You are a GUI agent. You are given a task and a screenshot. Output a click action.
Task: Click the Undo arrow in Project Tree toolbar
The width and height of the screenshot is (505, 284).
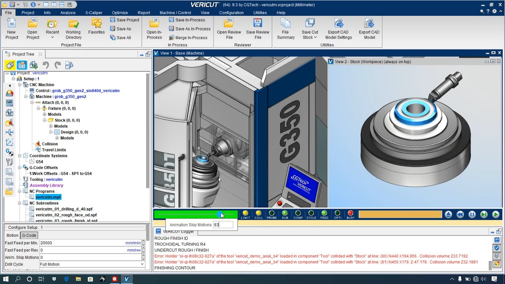click(46, 65)
